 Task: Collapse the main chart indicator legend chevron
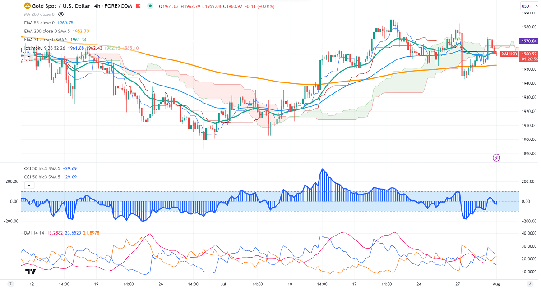coord(29,56)
